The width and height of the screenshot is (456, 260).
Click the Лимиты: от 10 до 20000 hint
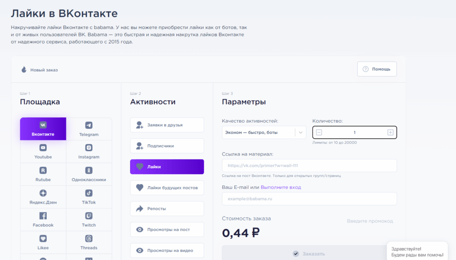[x=334, y=143]
